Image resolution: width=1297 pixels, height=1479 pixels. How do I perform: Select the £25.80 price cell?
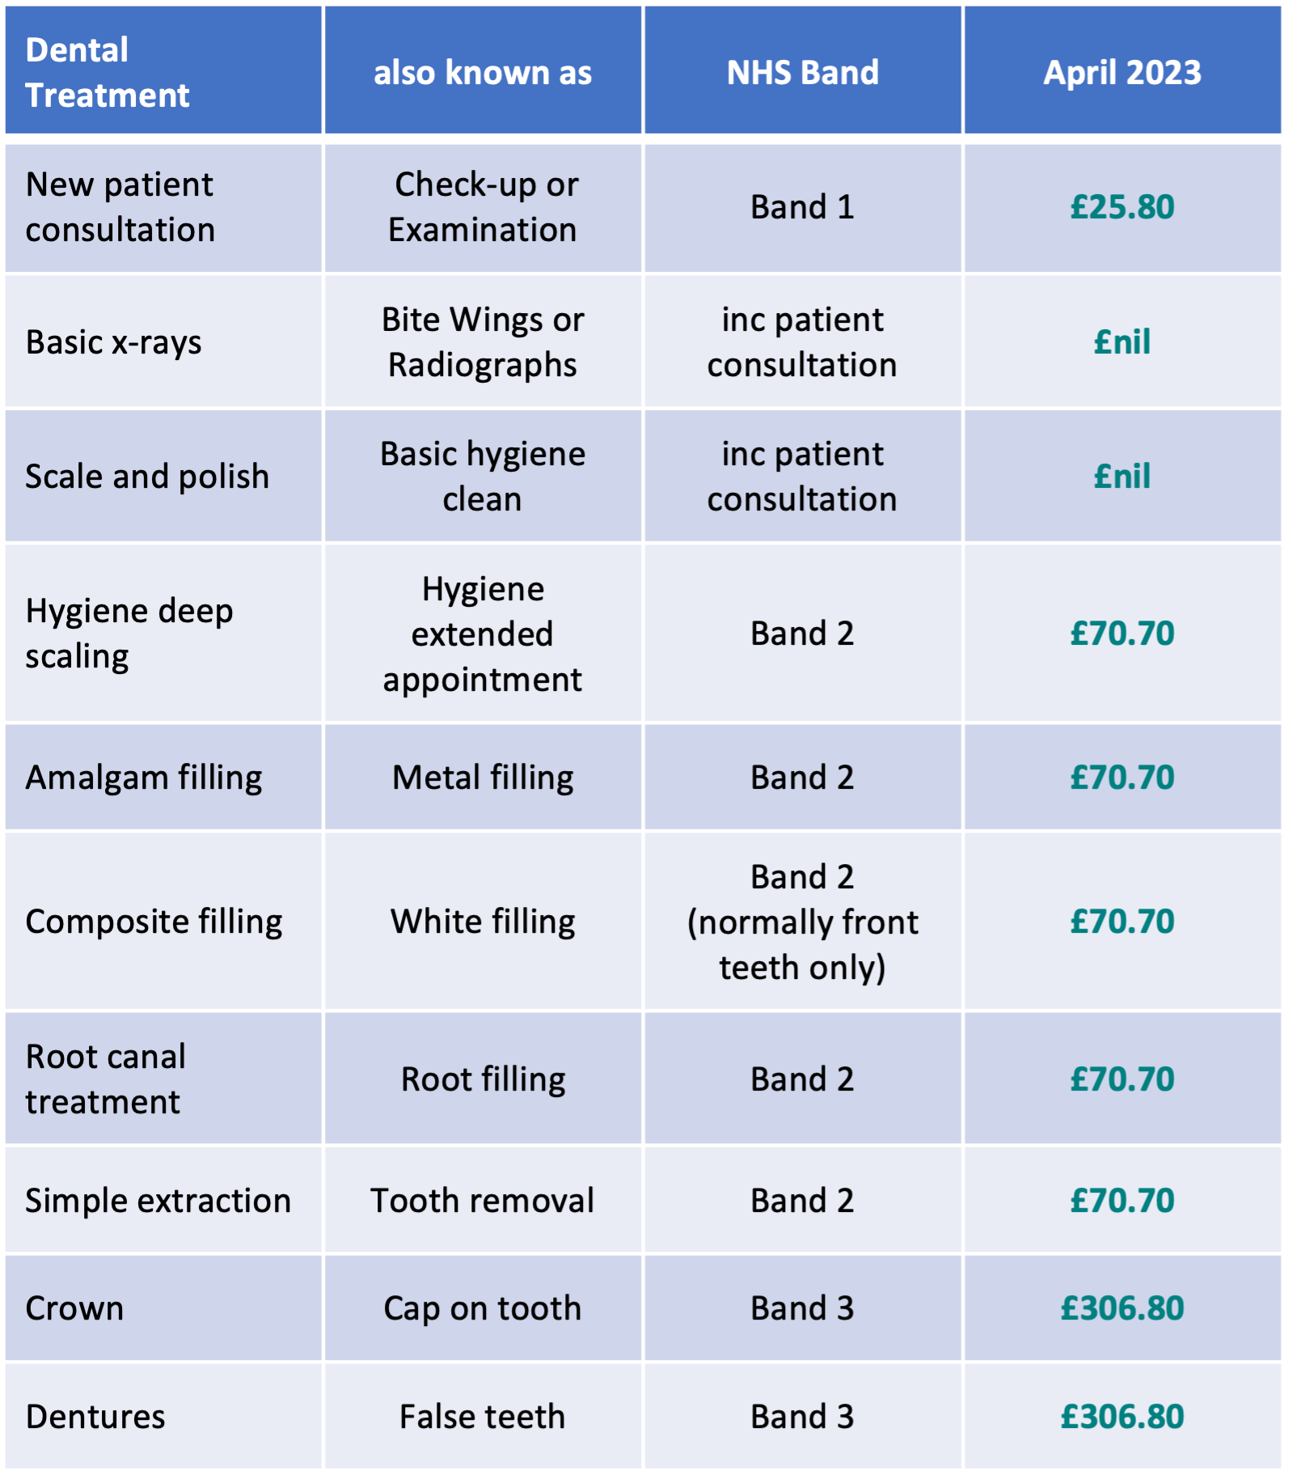pyautogui.click(x=1122, y=208)
